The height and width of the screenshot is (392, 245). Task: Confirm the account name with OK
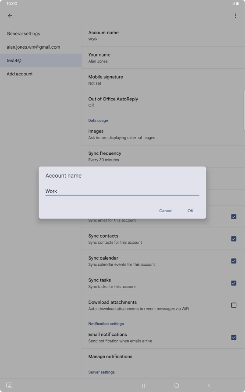coord(191,211)
